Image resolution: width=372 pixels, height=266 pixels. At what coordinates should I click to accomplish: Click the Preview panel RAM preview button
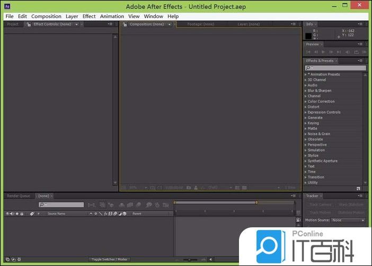364,52
